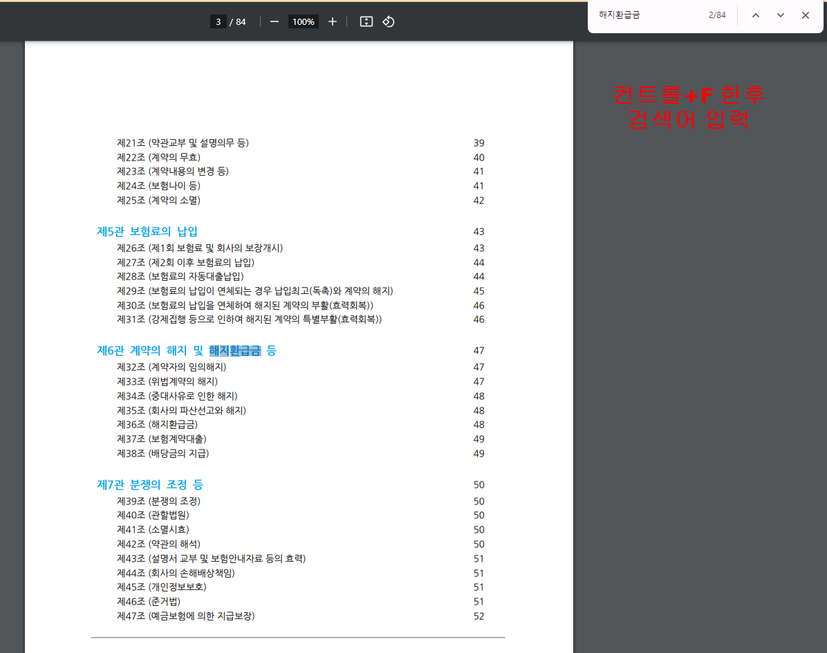Screen dimensions: 827x653
Task: Click the zoom out minus icon
Action: coord(275,21)
